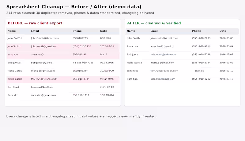Click the '— missing' phone cell

click(x=198, y=71)
